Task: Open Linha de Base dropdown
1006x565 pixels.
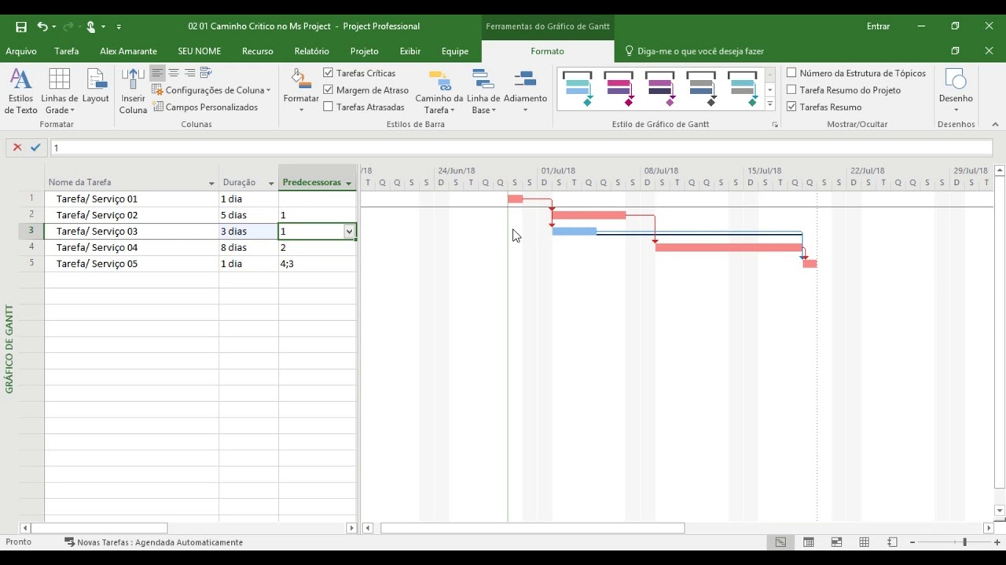Action: coord(483,92)
